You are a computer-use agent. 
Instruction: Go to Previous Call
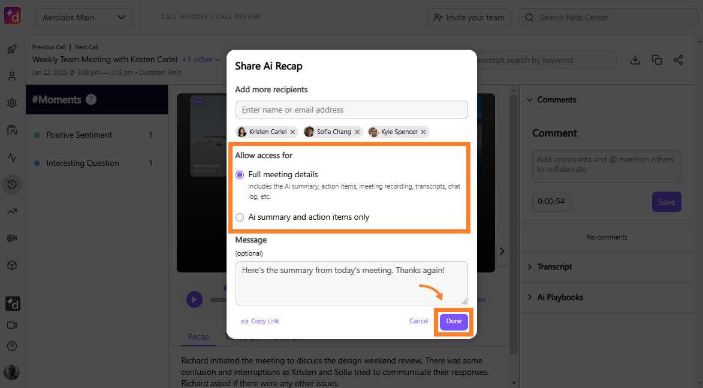tap(49, 47)
